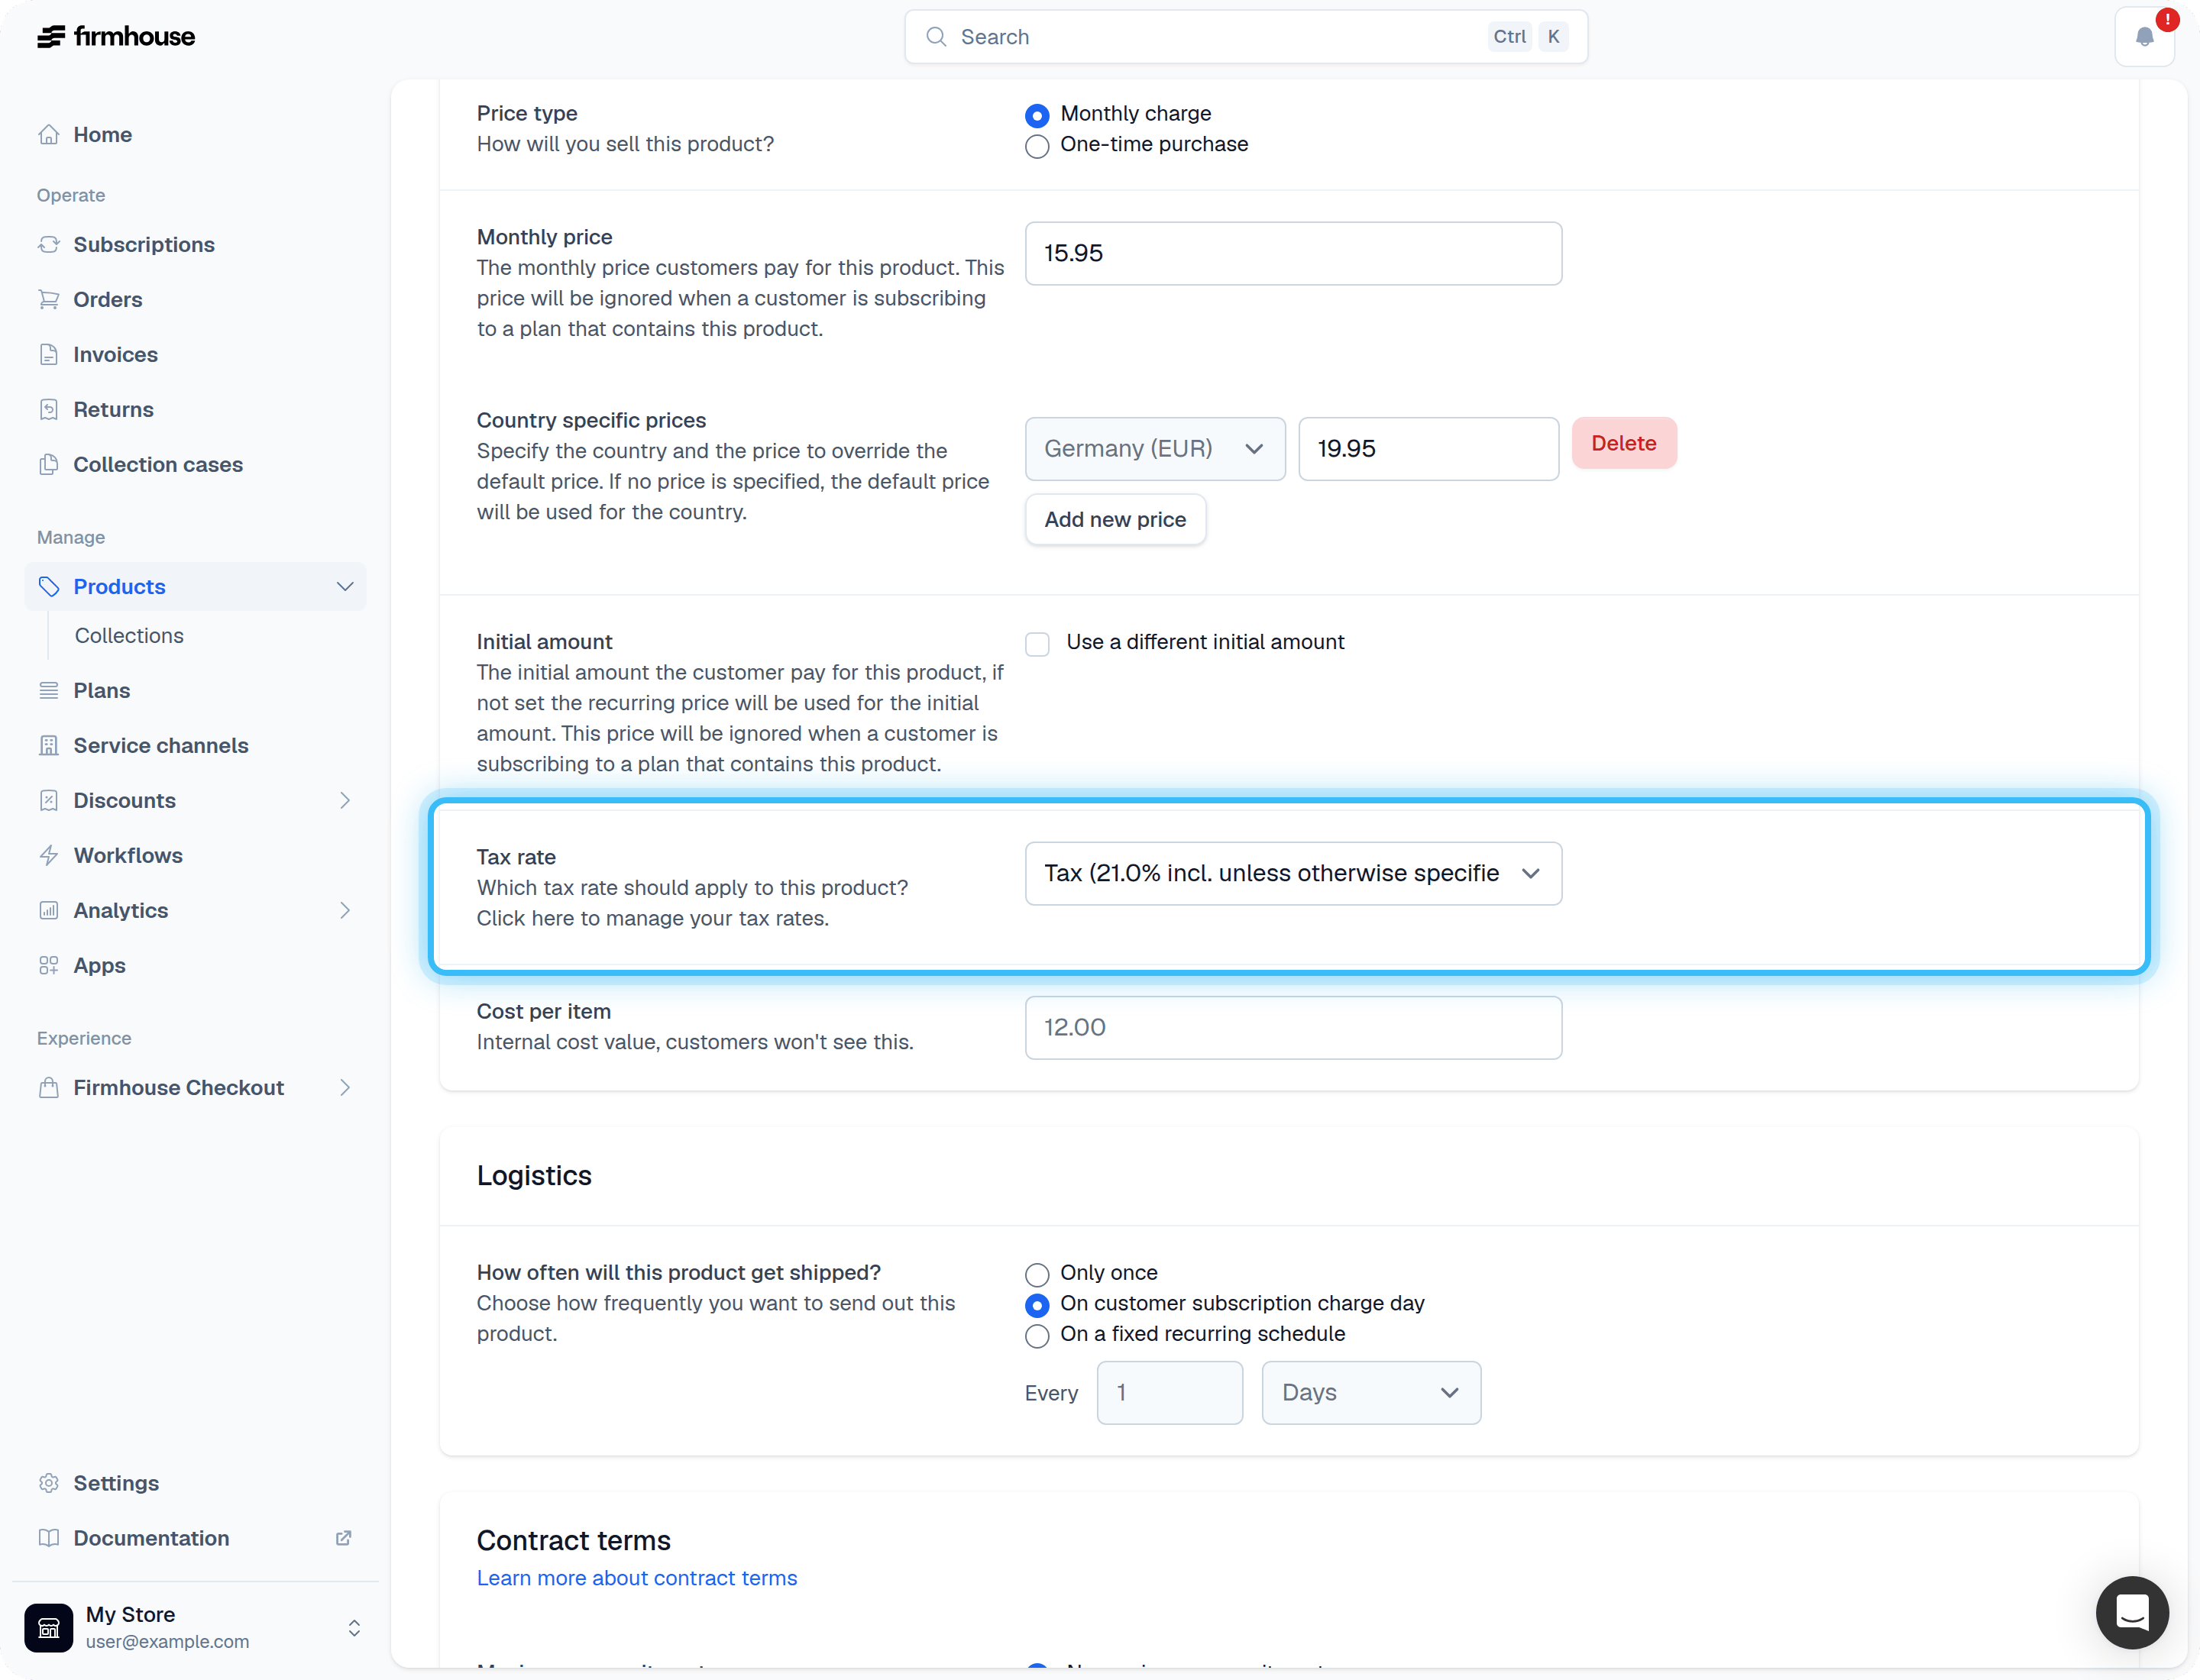Image resolution: width=2200 pixels, height=1680 pixels.
Task: Open Orders page
Action: 195,299
